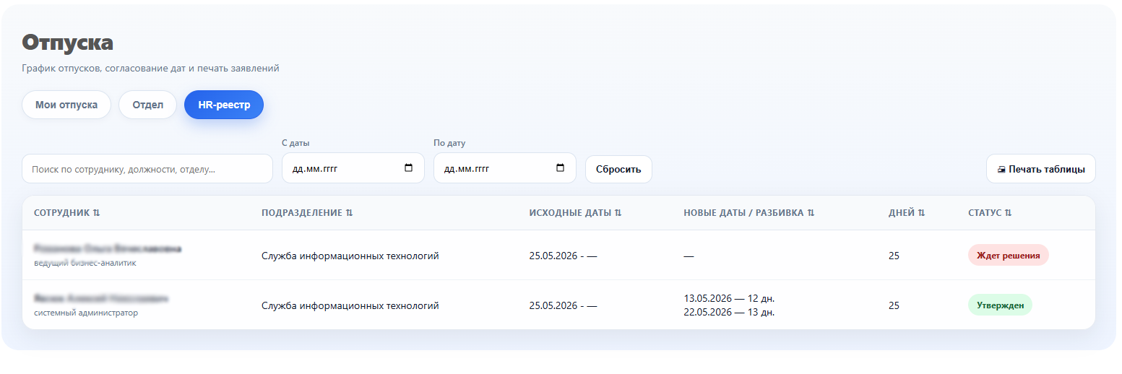Click the С даты date field
This screenshot has width=1122, height=374.
coord(353,168)
